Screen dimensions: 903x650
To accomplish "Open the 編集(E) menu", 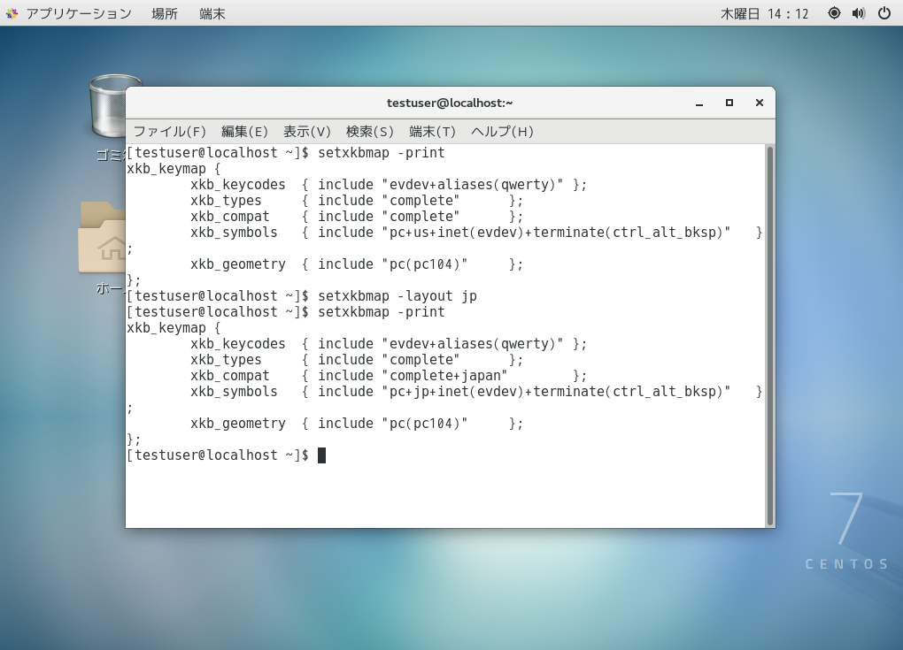I will pos(244,132).
